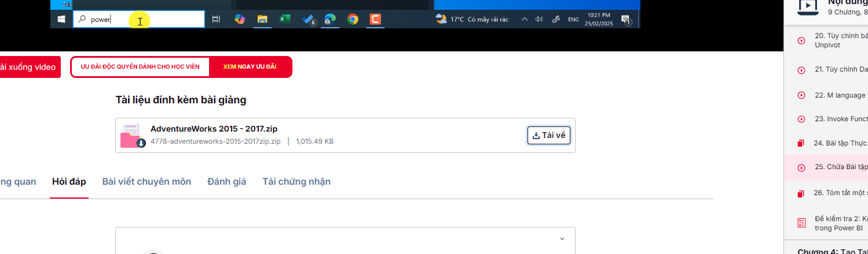Open File Explorer in the video taskbar
The width and height of the screenshot is (868, 254).
click(x=262, y=20)
